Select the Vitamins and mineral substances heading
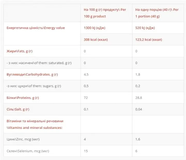The width and height of the screenshot is (186, 160). pos(35,124)
